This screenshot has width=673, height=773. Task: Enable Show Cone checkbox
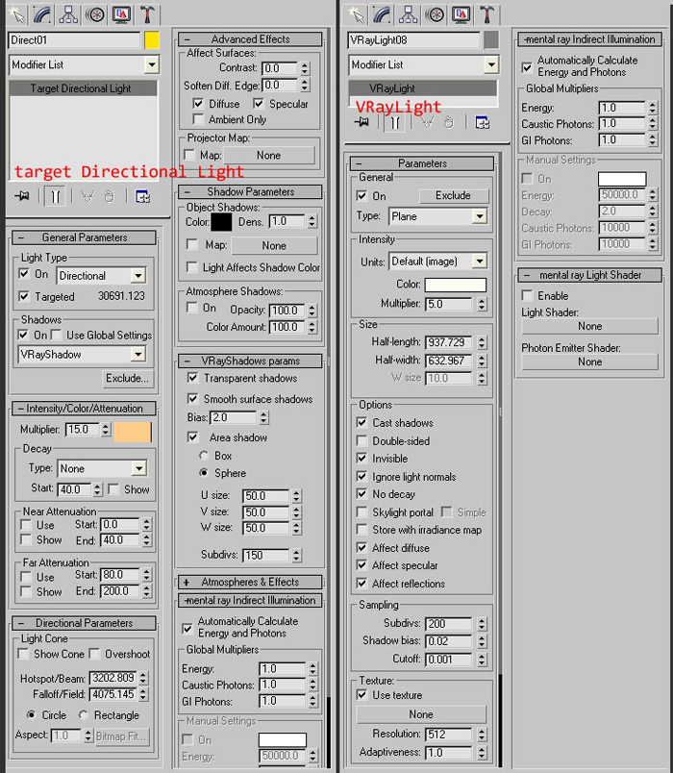[23, 654]
